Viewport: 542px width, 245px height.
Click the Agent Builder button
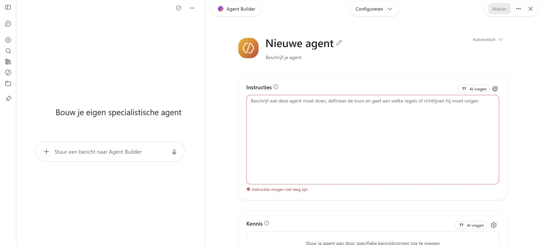(236, 9)
